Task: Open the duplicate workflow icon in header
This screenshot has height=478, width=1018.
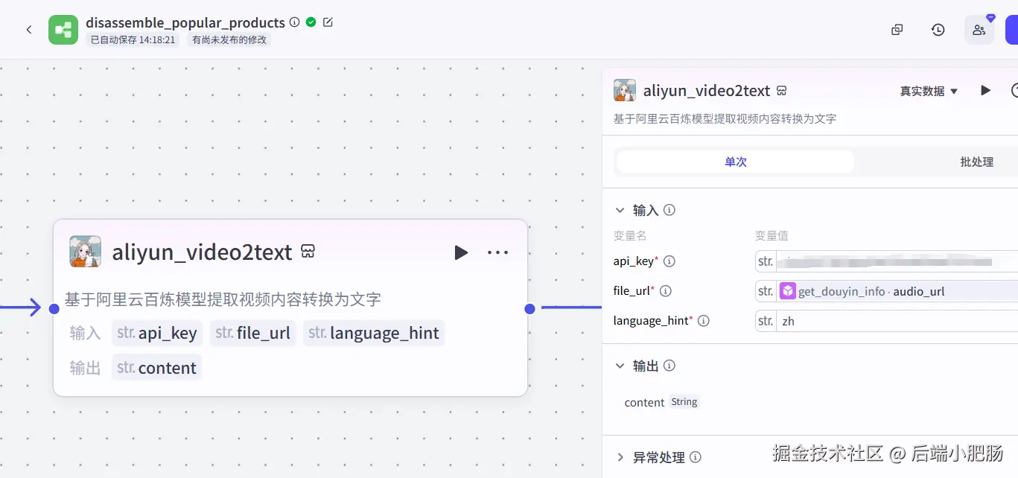Action: coord(897,30)
